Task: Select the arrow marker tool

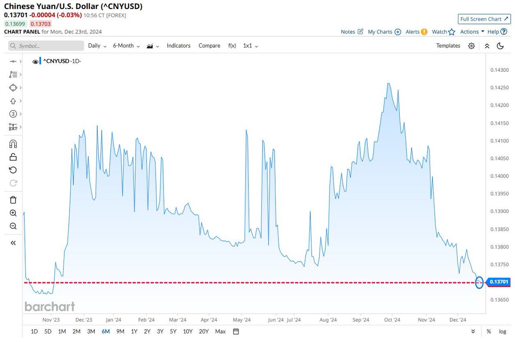Action: click(13, 101)
